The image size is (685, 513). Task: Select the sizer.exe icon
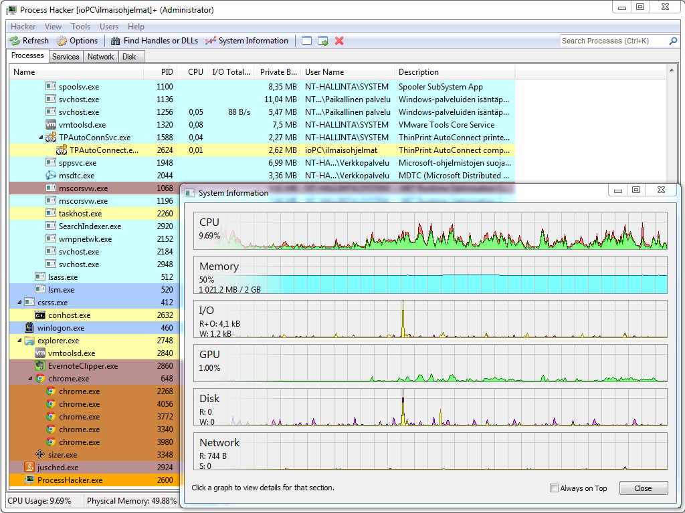click(39, 454)
